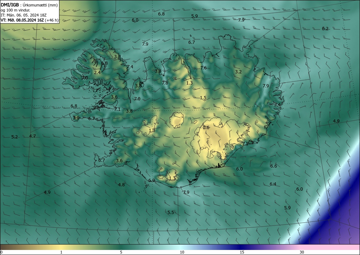This screenshot has height=255, width=360.
Task: Click the 1.5 value in the central highlands
Action: pos(203,98)
